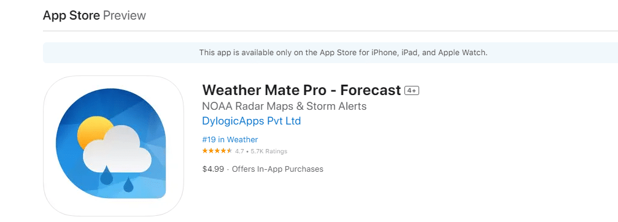Click the larger left raindrop in icon
The width and height of the screenshot is (618, 222).
click(106, 175)
